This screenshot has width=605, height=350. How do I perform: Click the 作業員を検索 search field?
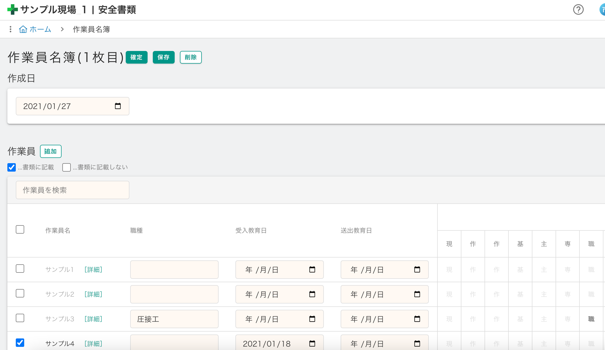(72, 190)
